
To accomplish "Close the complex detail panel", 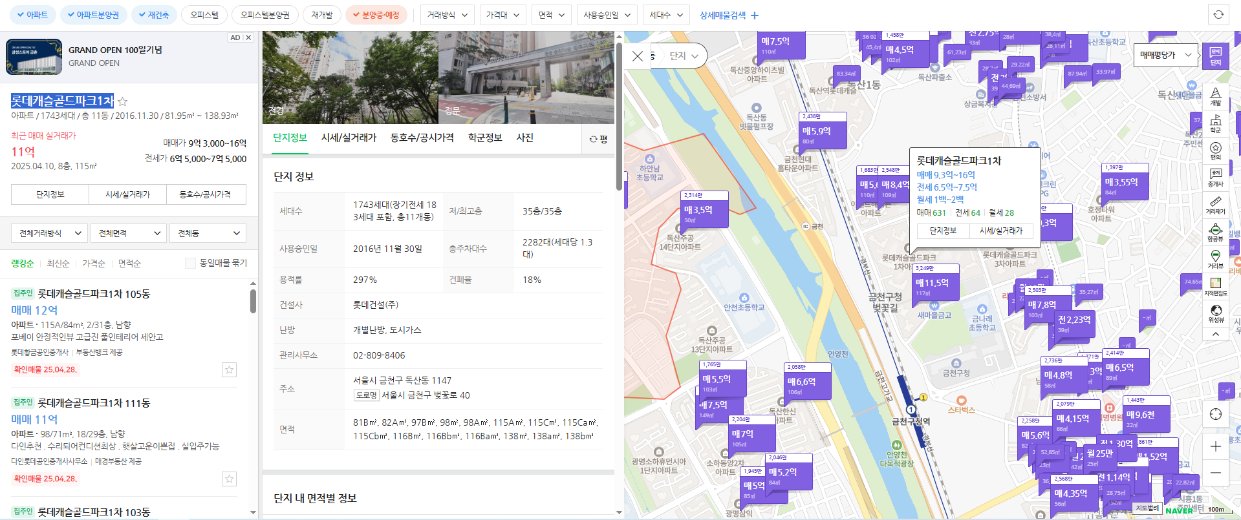I will [637, 56].
